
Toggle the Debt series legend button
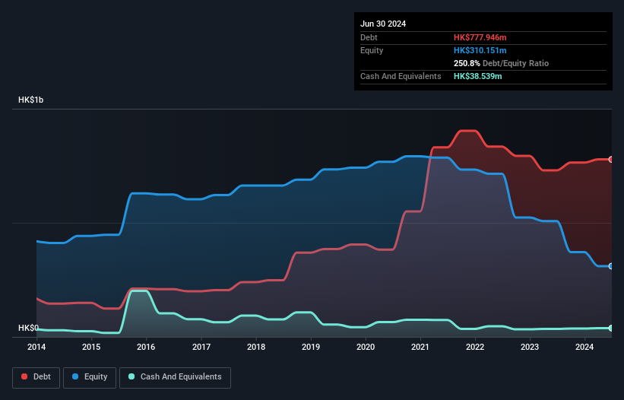click(36, 377)
